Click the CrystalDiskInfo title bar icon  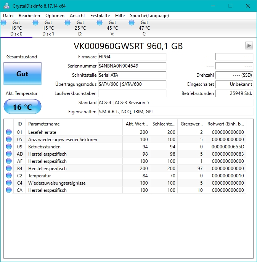click(6, 6)
